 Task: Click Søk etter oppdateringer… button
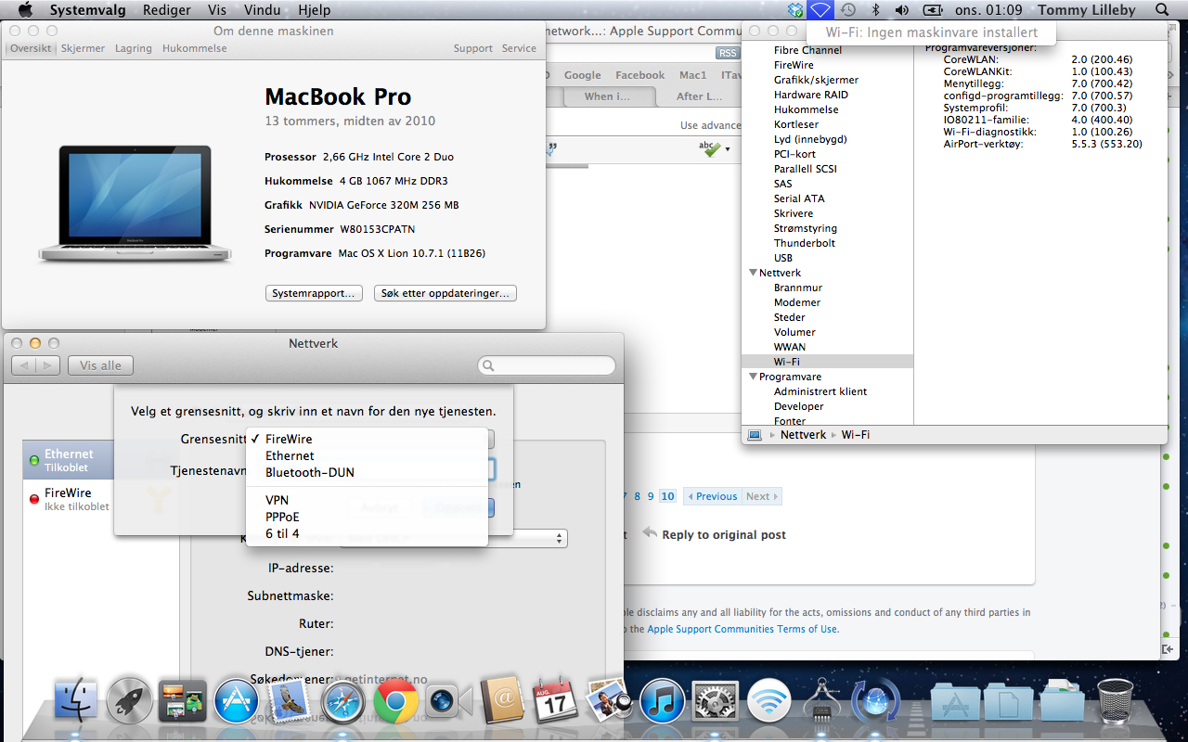tap(445, 293)
